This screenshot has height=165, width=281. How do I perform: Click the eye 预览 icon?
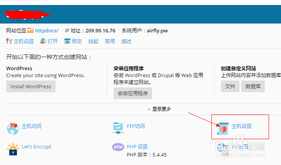pyautogui.click(x=67, y=41)
